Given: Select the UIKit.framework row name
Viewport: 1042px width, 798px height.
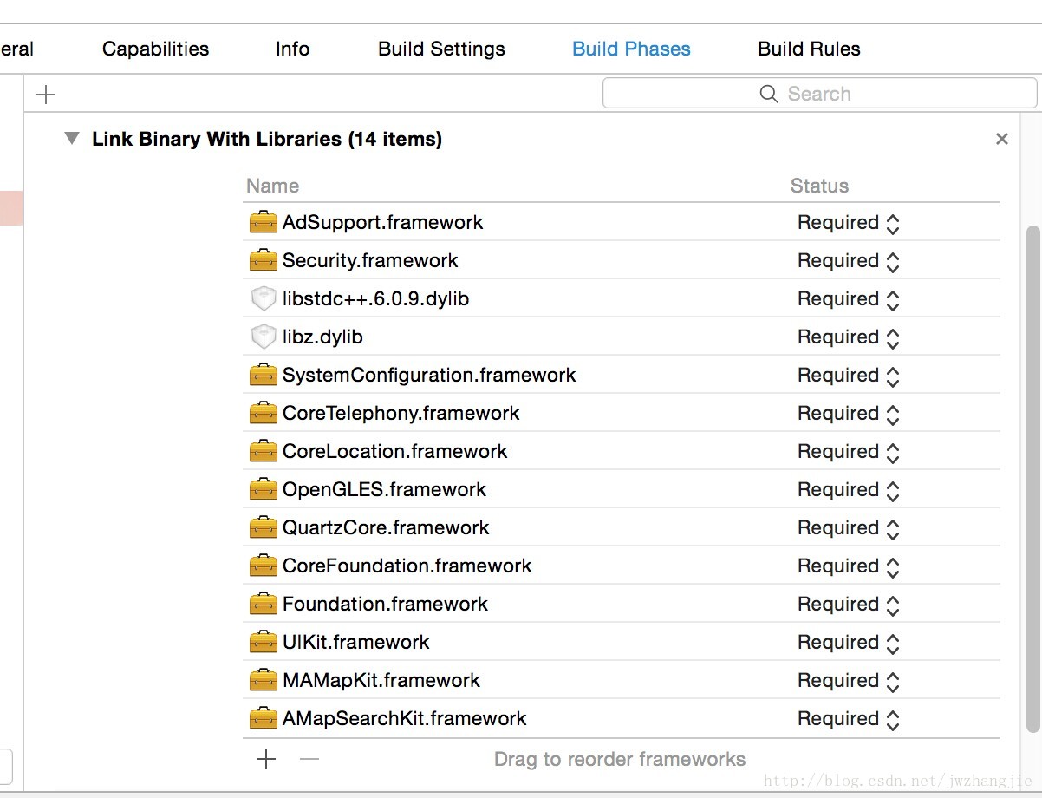Looking at the screenshot, I should click(x=355, y=643).
